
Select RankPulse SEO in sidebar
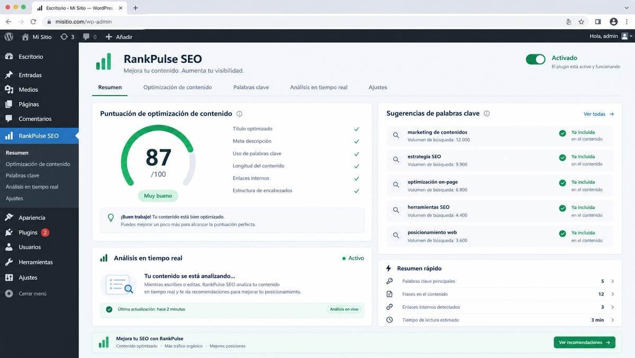click(39, 136)
